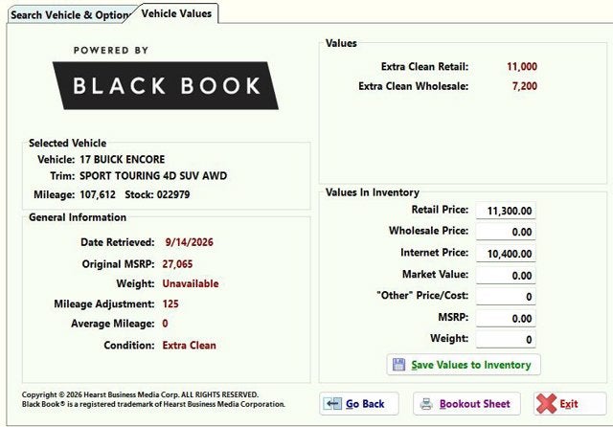
Task: Click the back arrow icon
Action: 333,404
